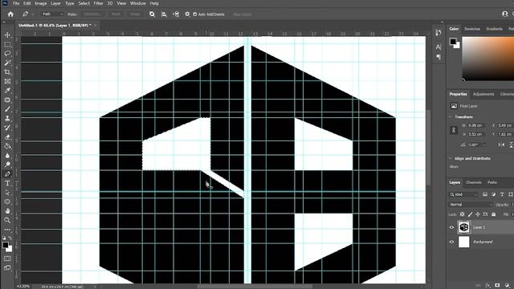Open the Window menu
The width and height of the screenshot is (514, 289).
[137, 3]
